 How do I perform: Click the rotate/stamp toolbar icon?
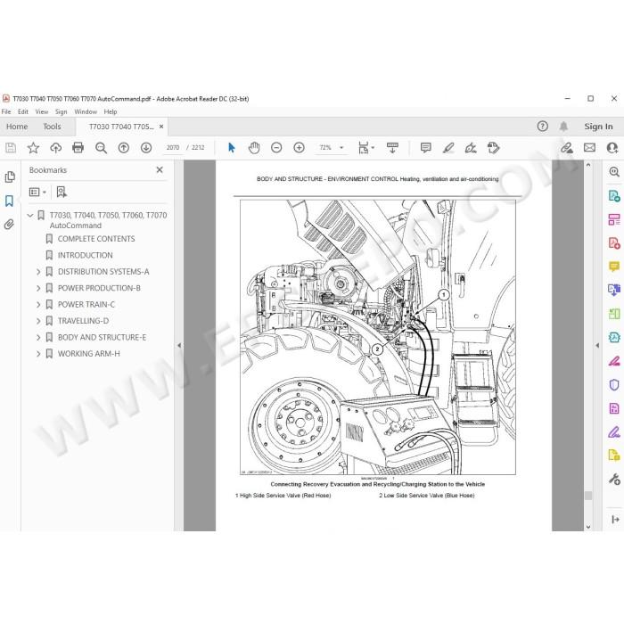(x=493, y=148)
